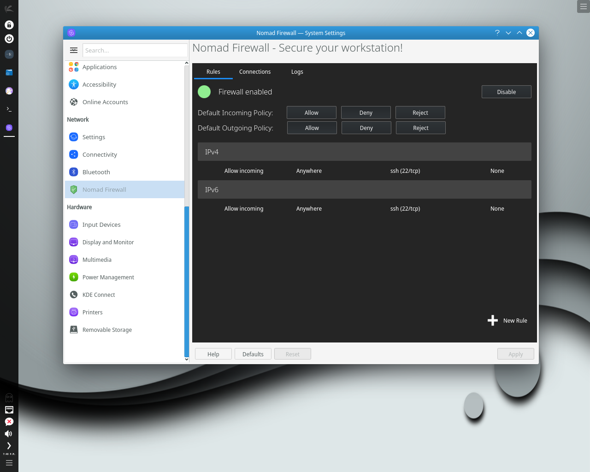Open the ghost icon in the tray
Screen dimensions: 590x472
pyautogui.click(x=9, y=398)
